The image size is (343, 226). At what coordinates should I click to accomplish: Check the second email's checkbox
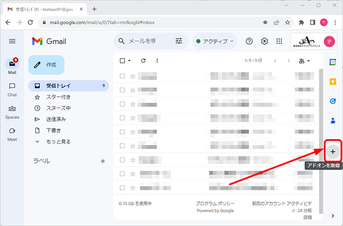(122, 90)
